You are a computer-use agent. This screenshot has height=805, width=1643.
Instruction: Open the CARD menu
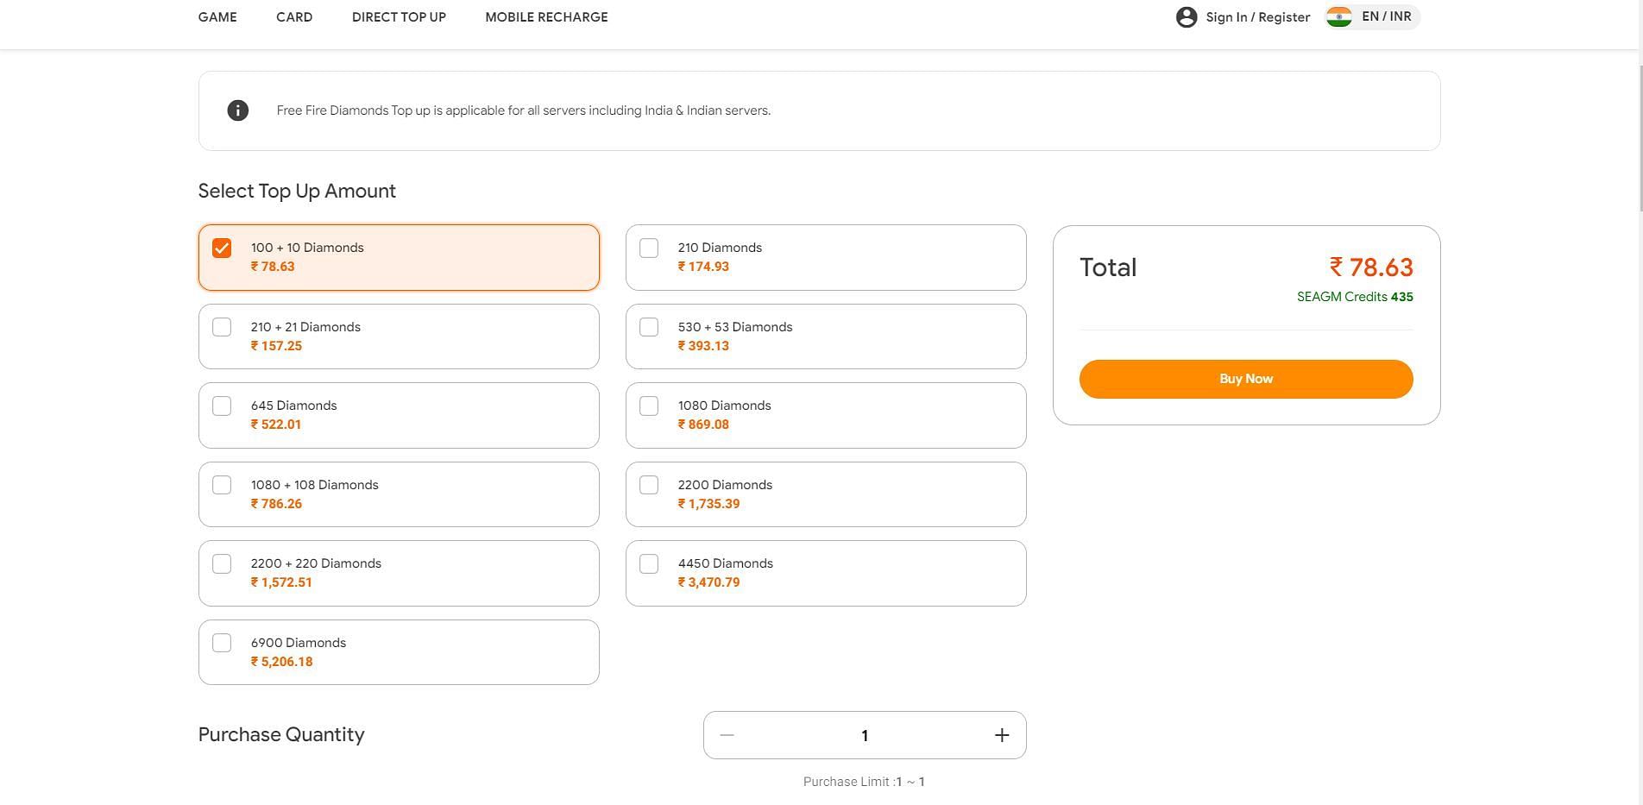point(294,17)
